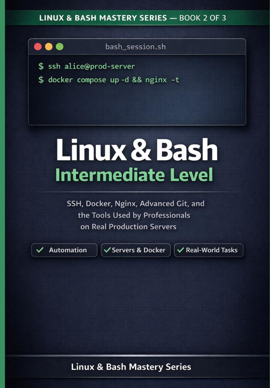Click the yellow minimize dot in terminal window

coord(49,47)
